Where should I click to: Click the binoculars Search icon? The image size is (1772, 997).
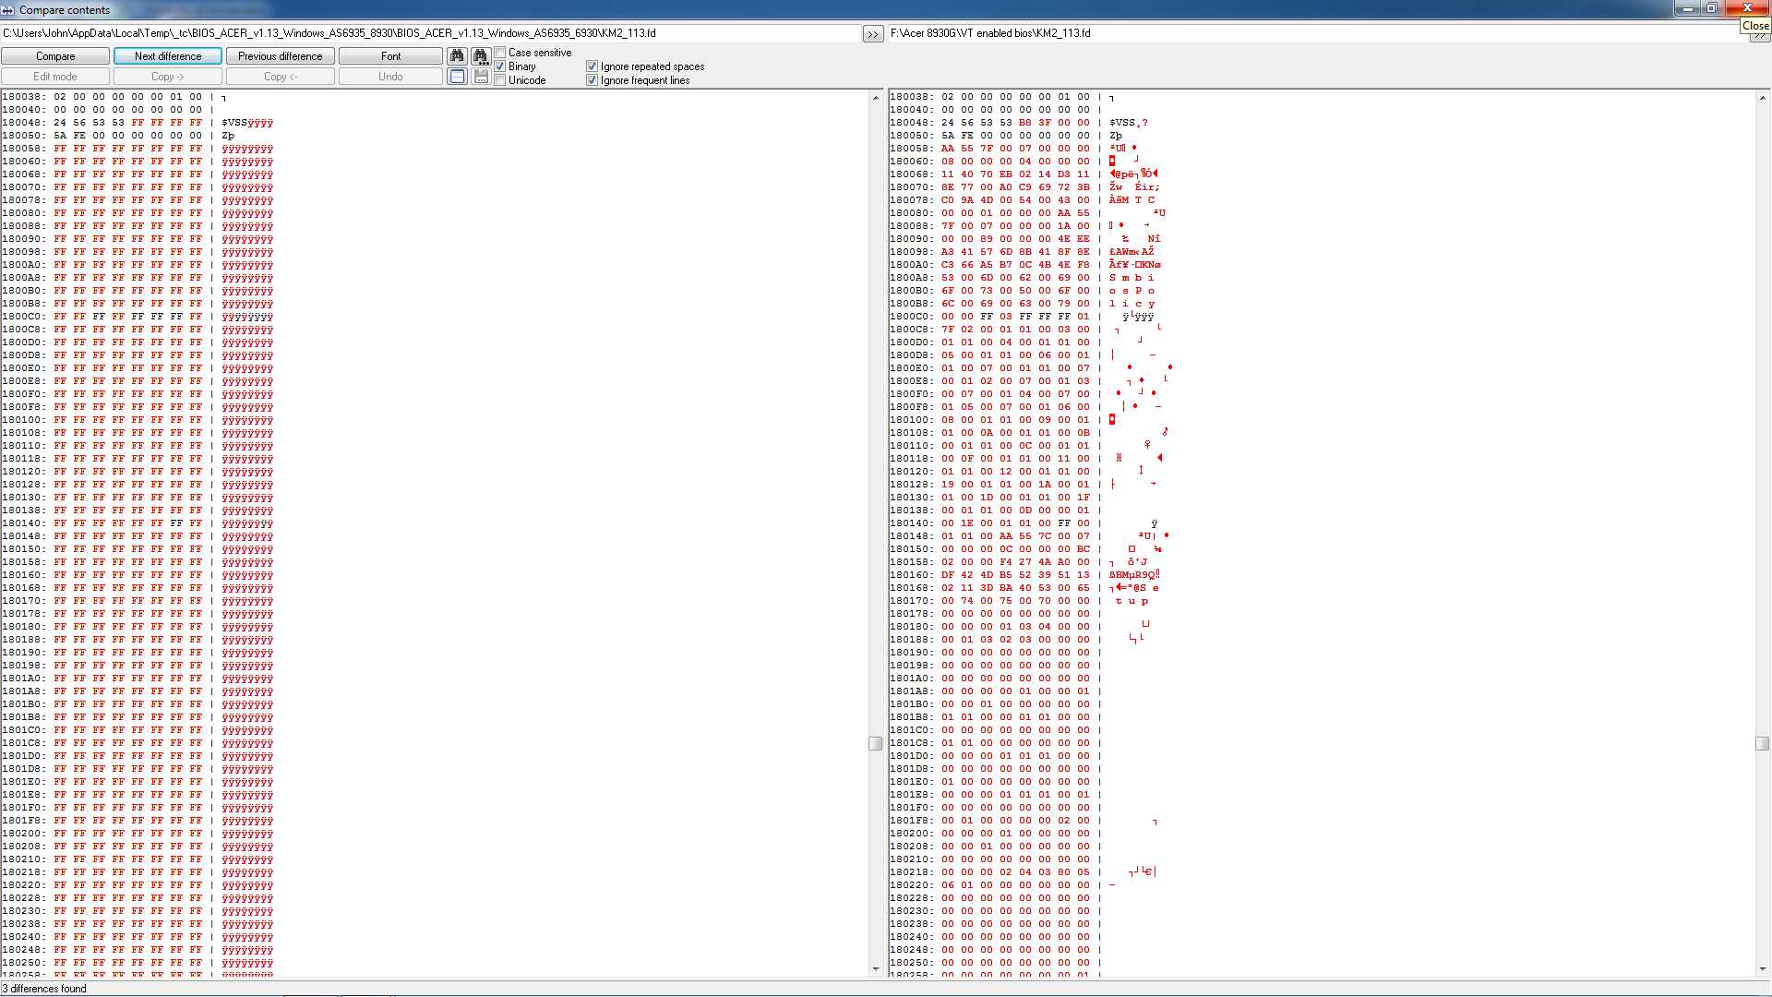457,56
